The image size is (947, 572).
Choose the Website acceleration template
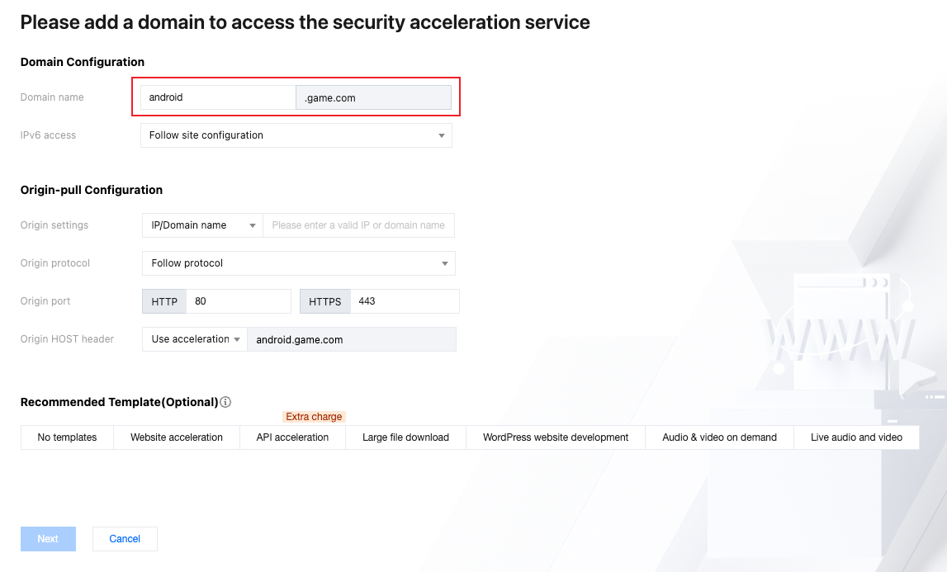177,437
